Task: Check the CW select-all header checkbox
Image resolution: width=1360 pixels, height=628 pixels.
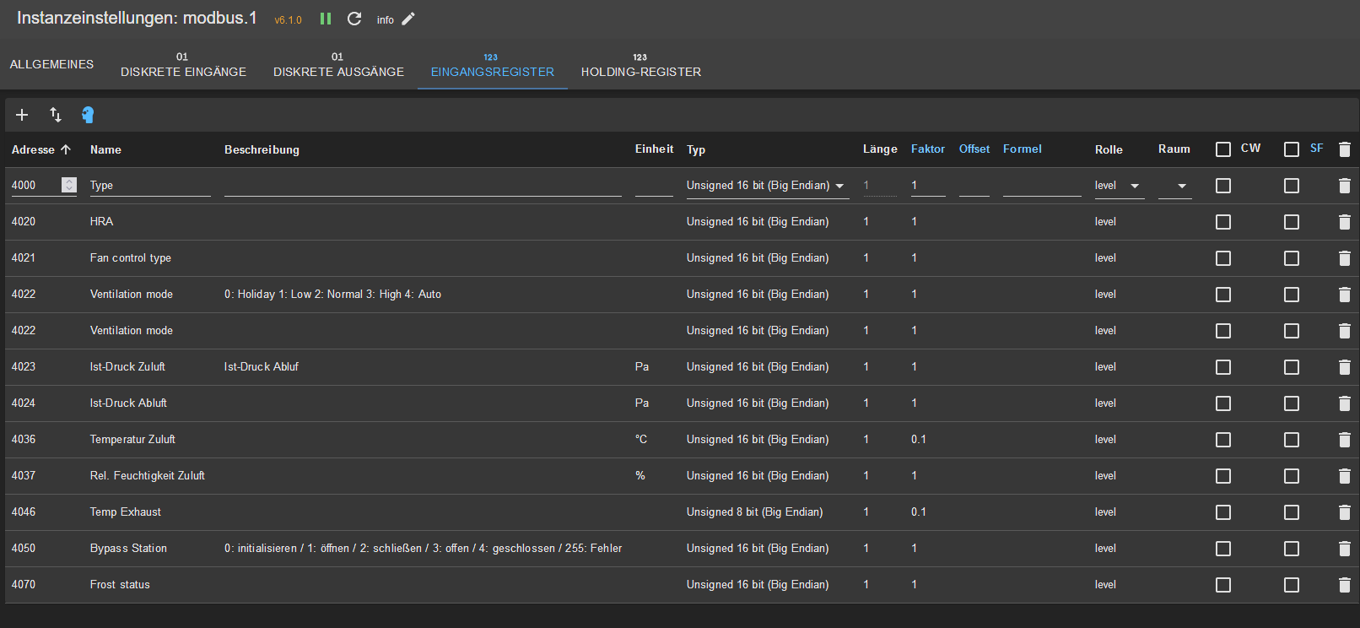Action: (1222, 149)
